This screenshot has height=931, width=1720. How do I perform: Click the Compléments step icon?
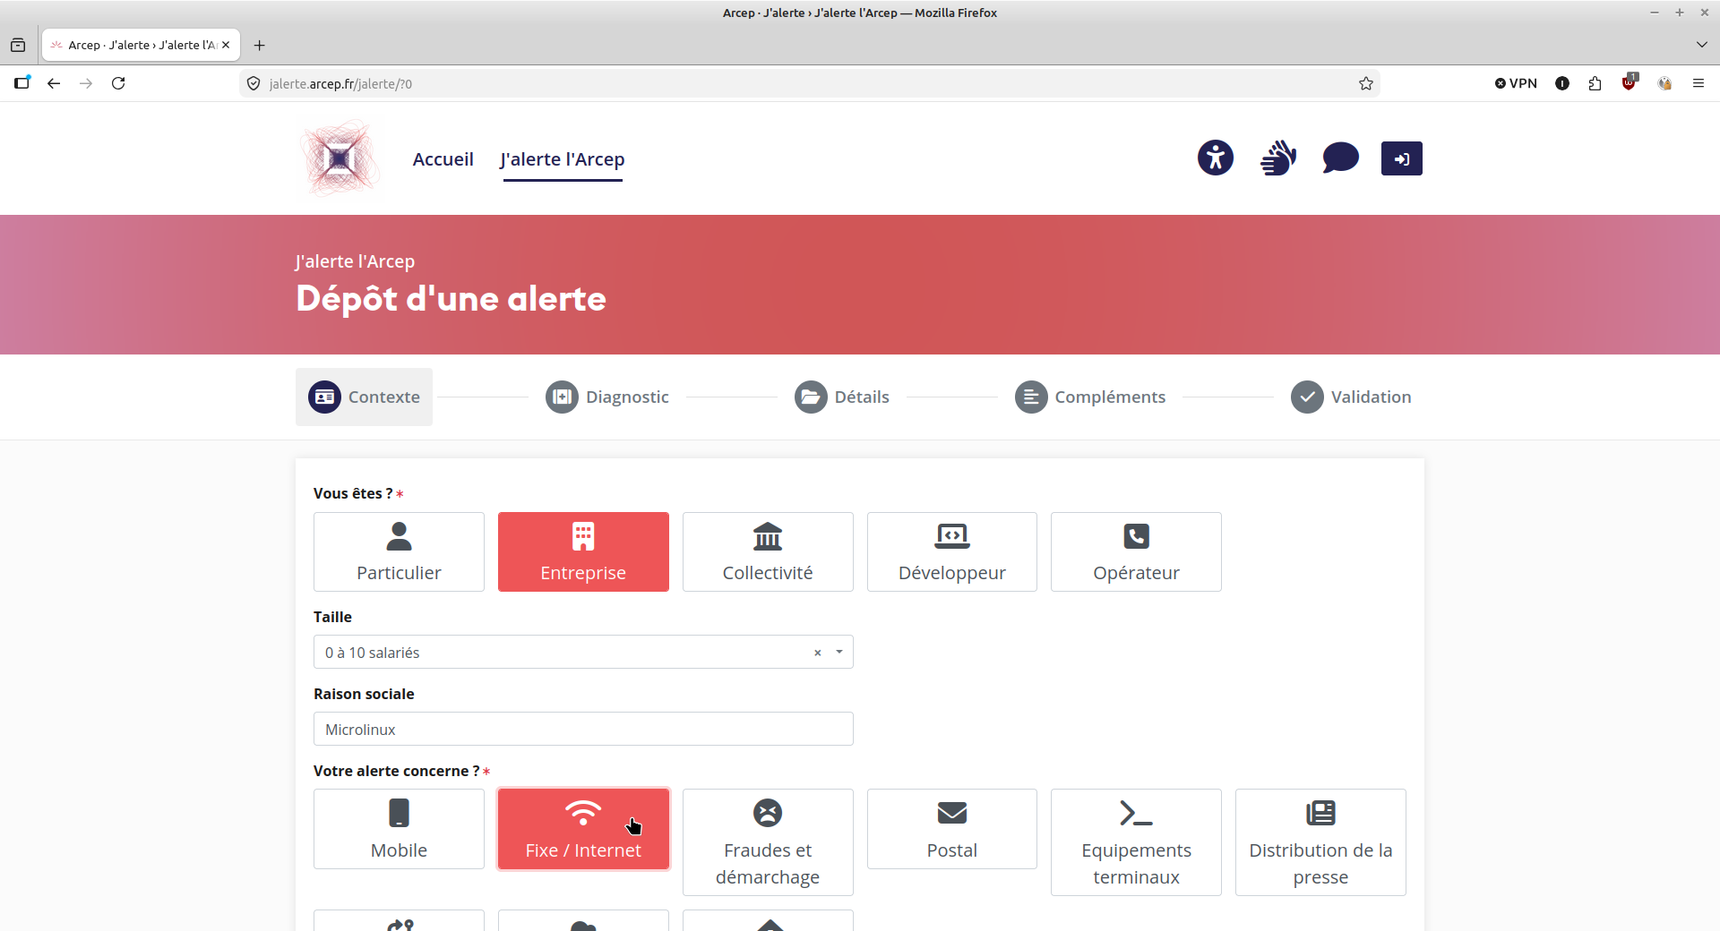(1031, 397)
